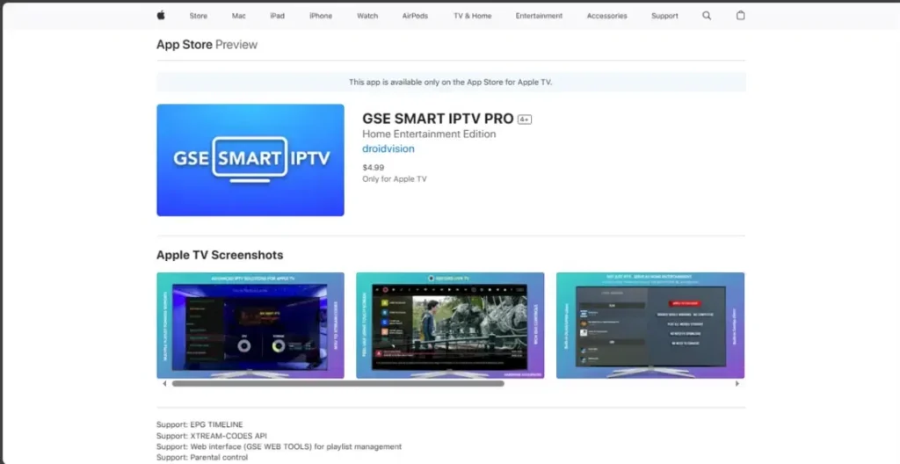Open the Entertainment menu item
The width and height of the screenshot is (900, 464).
[539, 16]
